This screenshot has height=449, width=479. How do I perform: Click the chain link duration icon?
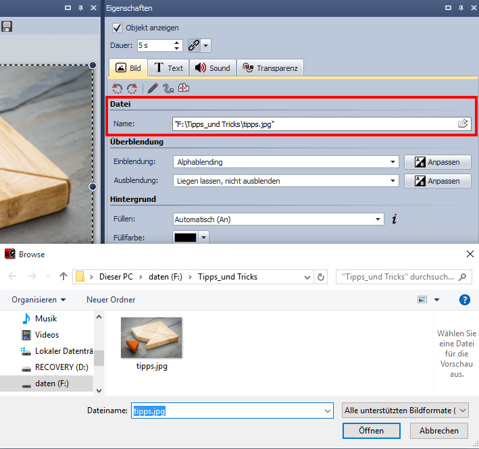point(195,46)
